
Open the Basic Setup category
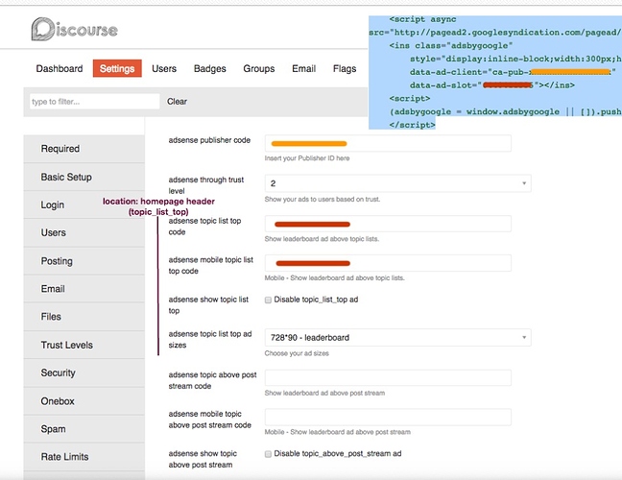[84, 177]
